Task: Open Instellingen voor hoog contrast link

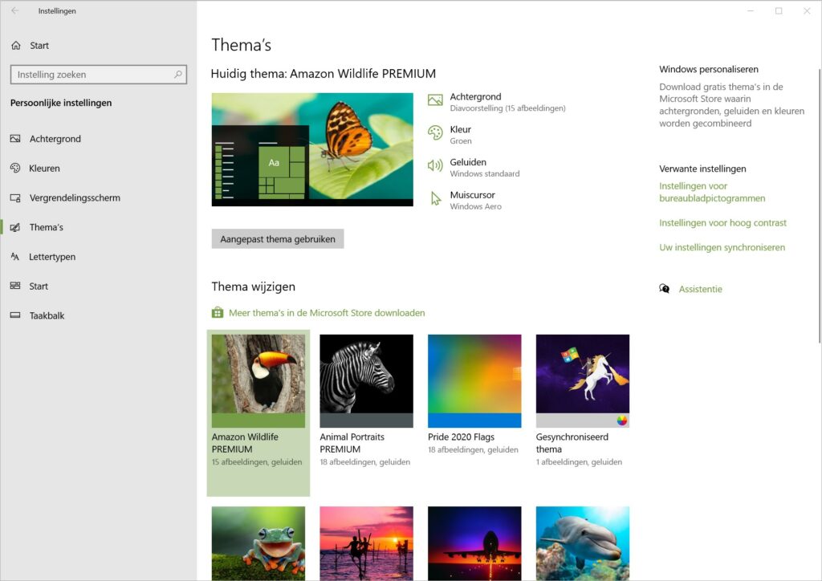Action: 723,222
